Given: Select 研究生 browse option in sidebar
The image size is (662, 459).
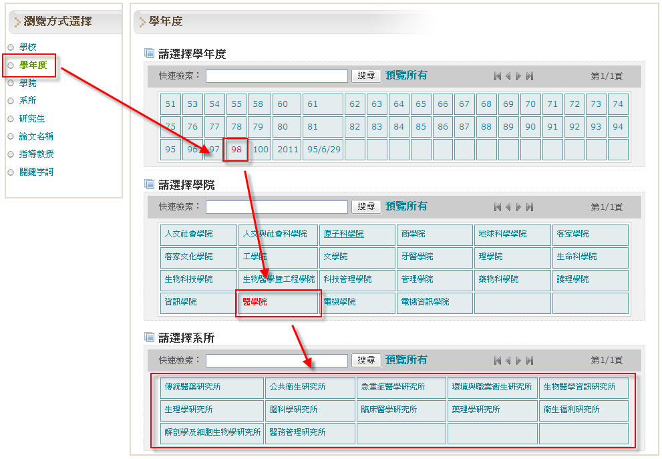Looking at the screenshot, I should coord(31,118).
